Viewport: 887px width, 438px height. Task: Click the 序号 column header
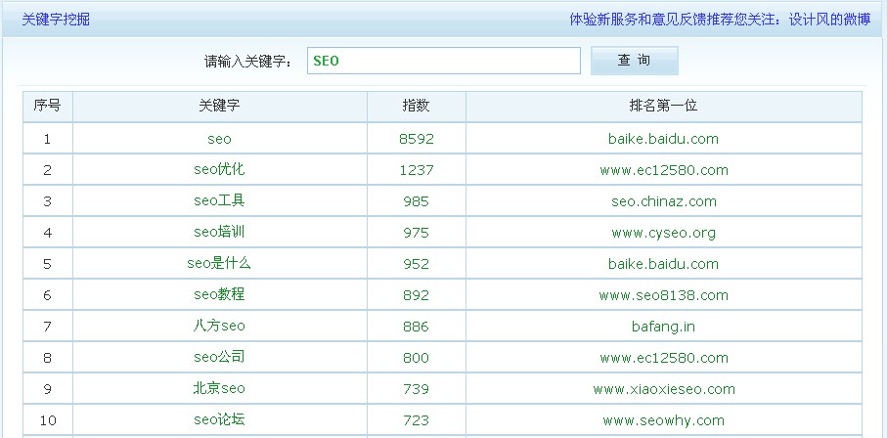(48, 106)
